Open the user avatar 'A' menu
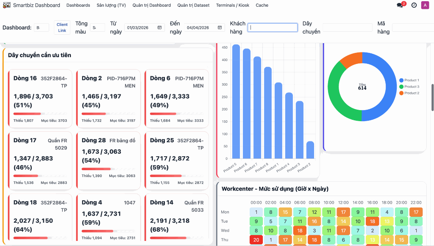The image size is (434, 246). pyautogui.click(x=425, y=5)
